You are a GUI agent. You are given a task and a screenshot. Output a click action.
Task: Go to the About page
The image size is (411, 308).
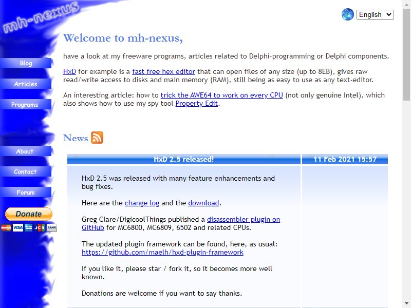tap(26, 151)
